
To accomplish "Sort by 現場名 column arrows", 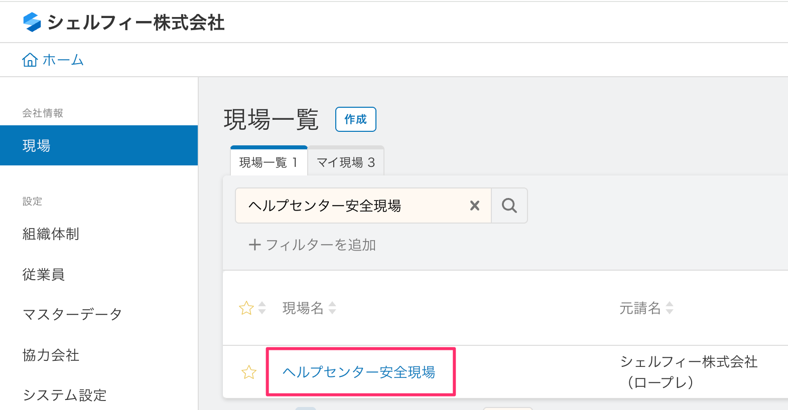I will pyautogui.click(x=332, y=308).
